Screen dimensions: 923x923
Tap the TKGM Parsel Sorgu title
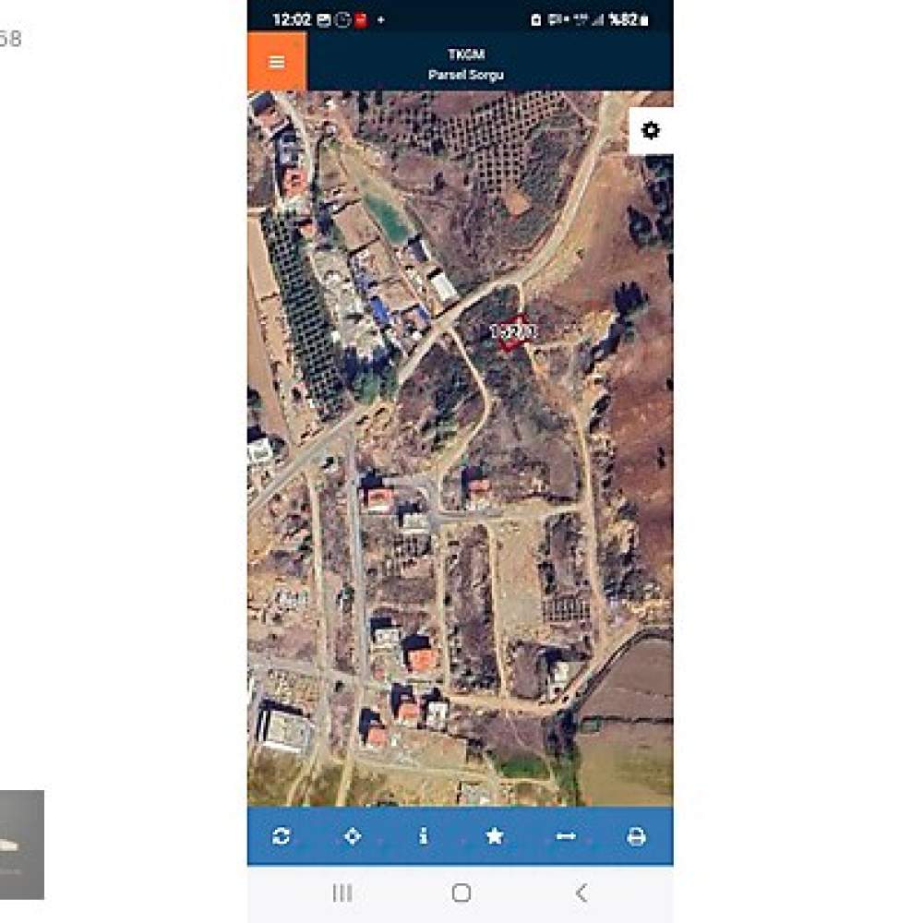tap(465, 65)
